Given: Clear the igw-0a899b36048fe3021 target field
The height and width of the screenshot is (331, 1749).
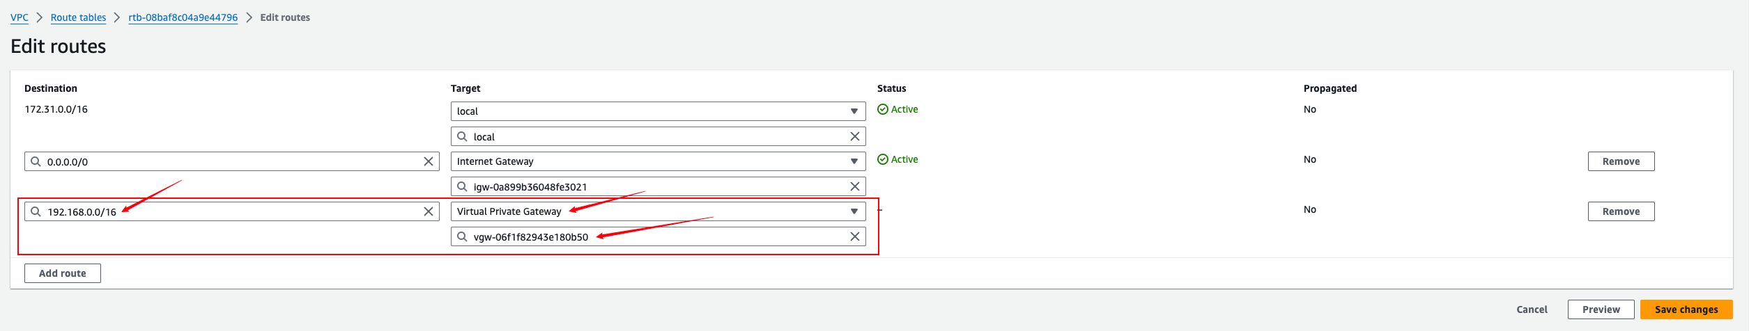Looking at the screenshot, I should (x=855, y=186).
